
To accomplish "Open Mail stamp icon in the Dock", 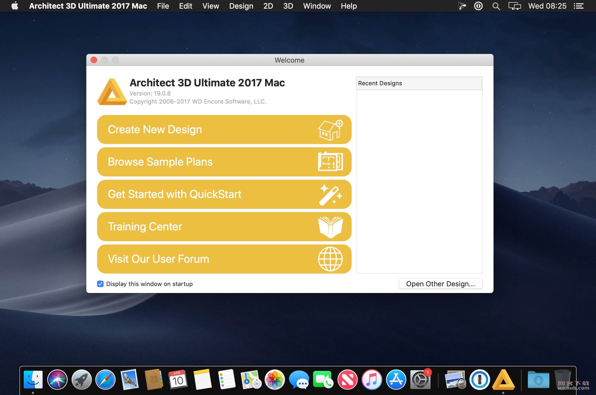I will 130,379.
